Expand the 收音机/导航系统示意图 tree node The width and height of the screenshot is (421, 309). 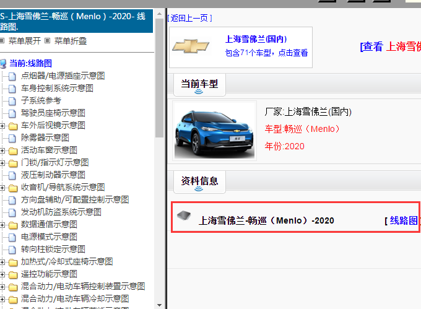tap(2, 188)
